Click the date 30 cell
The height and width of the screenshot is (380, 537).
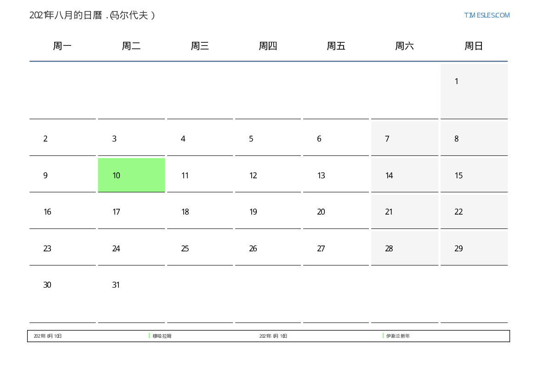(x=62, y=295)
